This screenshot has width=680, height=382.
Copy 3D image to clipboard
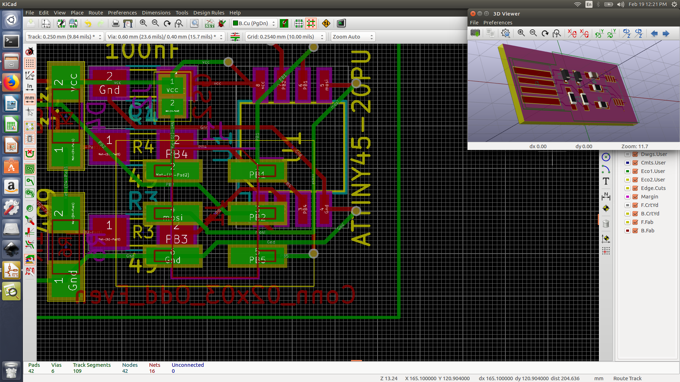pyautogui.click(x=491, y=33)
